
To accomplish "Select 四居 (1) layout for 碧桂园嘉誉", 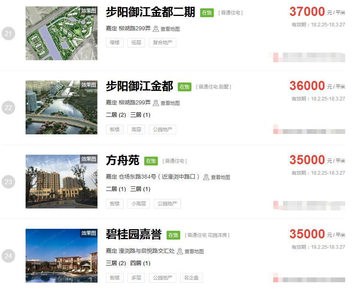I will (140, 263).
